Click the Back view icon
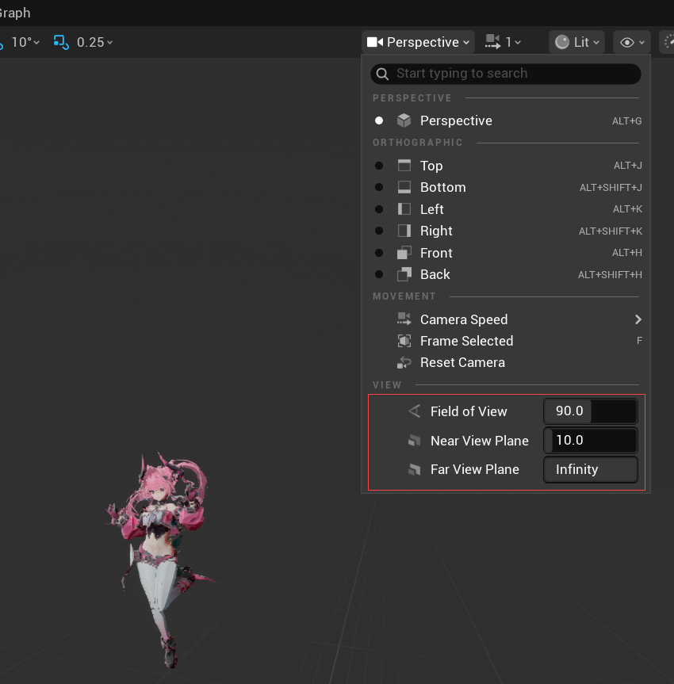The height and width of the screenshot is (684, 674). click(404, 274)
